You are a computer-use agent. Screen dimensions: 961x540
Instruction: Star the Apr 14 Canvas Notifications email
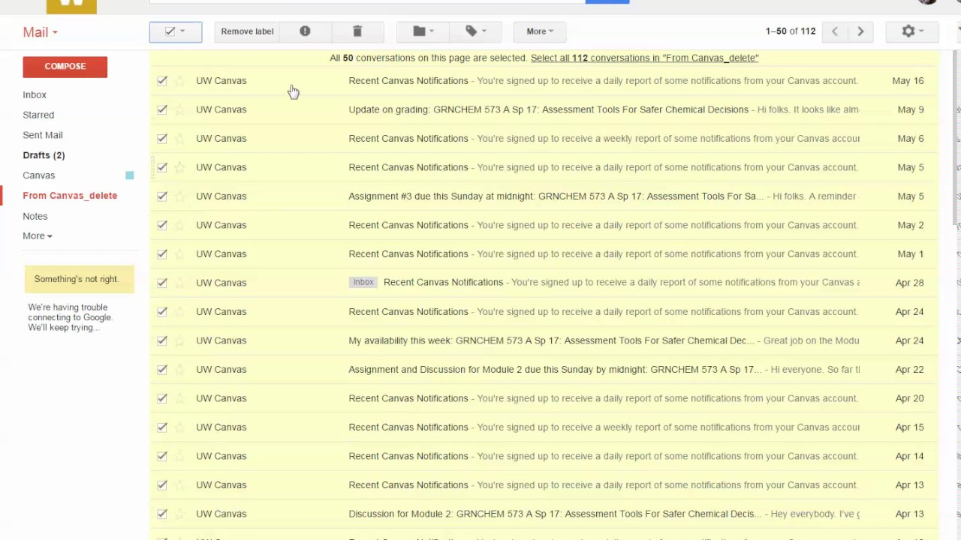[179, 456]
